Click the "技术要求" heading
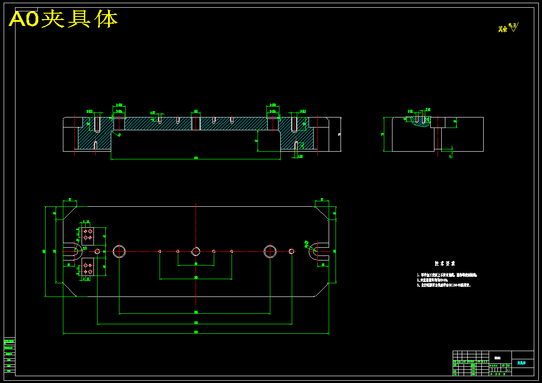Screen dimensions: 542x383 pyautogui.click(x=445, y=264)
